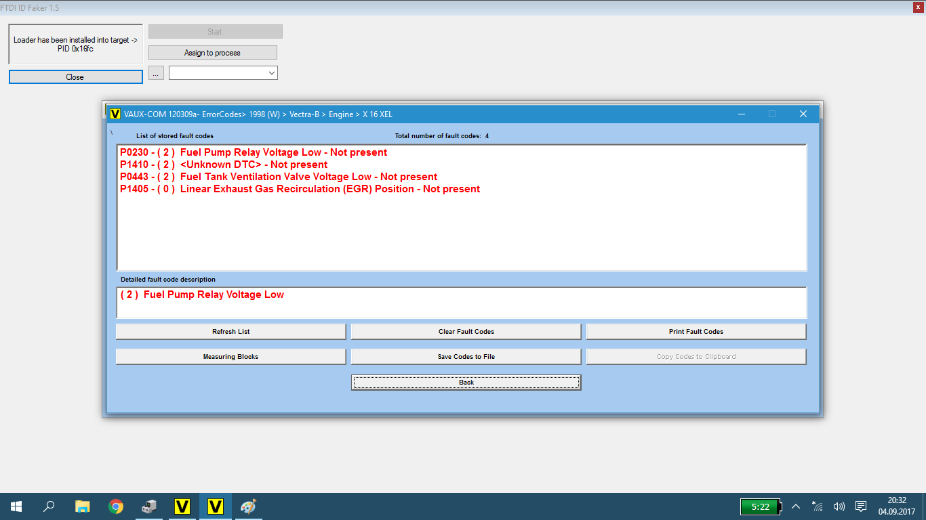The width and height of the screenshot is (926, 520).
Task: Click the taskbar clock and date
Action: pyautogui.click(x=897, y=506)
